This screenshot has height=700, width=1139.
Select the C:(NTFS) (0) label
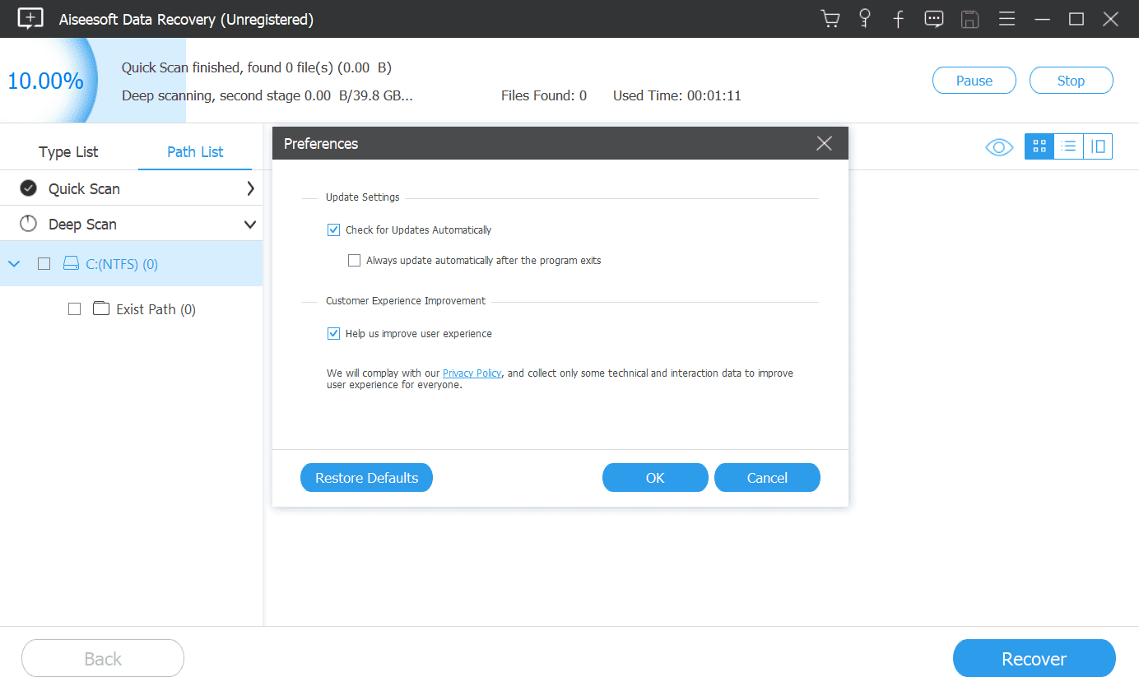click(x=122, y=264)
